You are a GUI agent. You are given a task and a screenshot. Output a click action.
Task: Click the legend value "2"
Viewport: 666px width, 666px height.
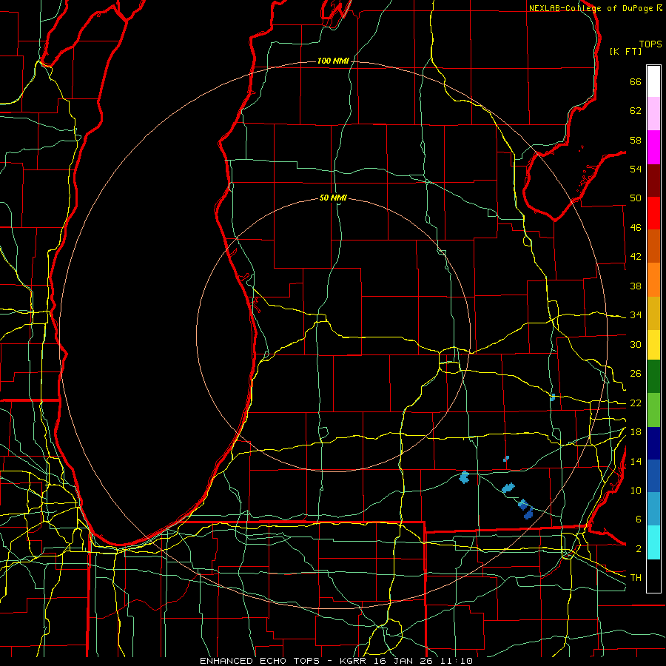[639, 549]
